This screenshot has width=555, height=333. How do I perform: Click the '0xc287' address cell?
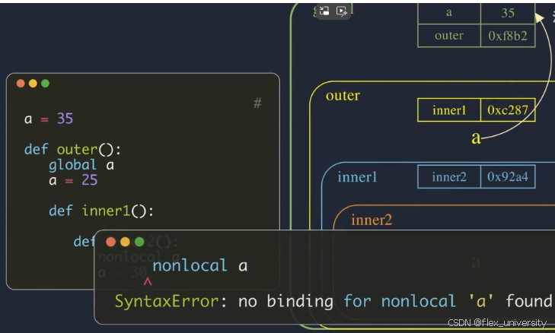point(508,110)
